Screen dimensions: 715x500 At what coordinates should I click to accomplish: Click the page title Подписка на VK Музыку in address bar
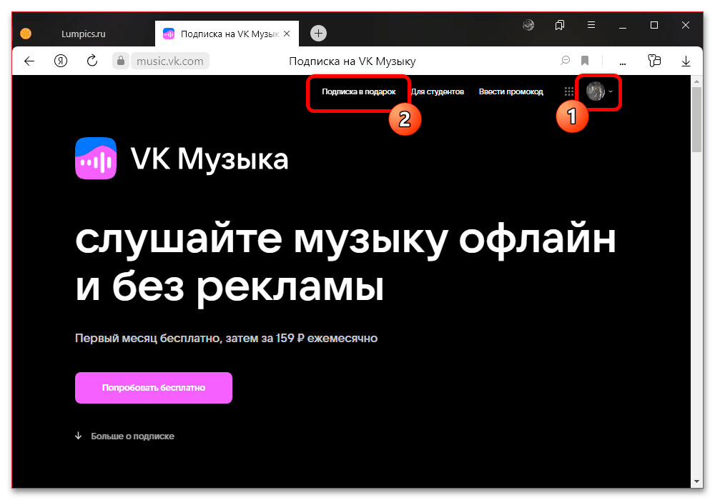click(352, 61)
